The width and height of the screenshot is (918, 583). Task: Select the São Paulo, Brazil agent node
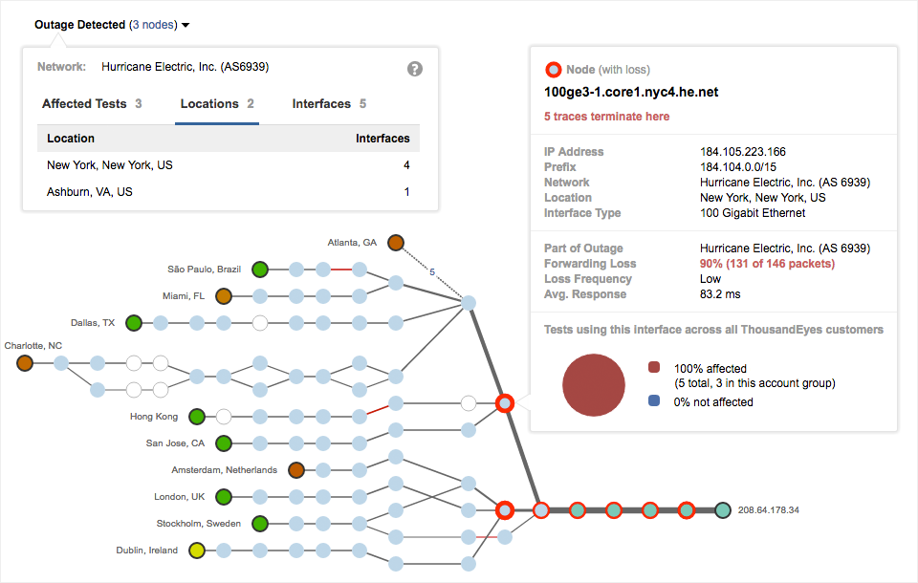260,270
